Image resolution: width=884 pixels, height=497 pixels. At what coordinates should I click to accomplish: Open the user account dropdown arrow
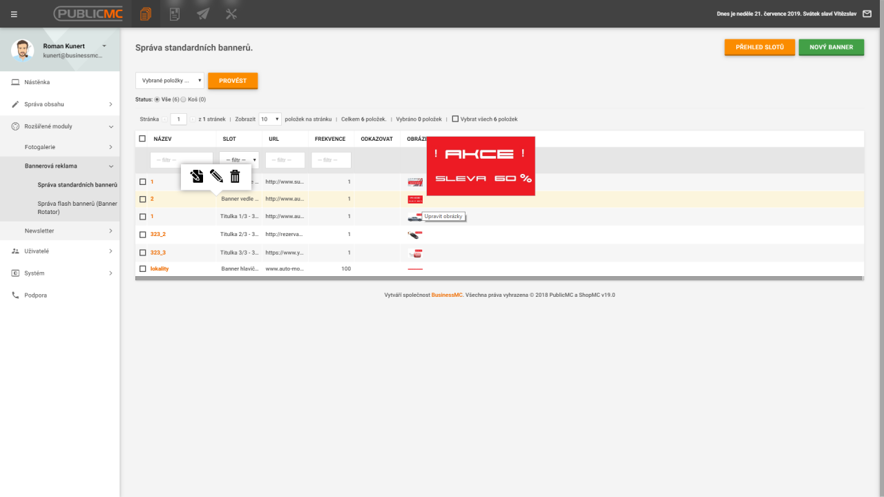(x=104, y=46)
